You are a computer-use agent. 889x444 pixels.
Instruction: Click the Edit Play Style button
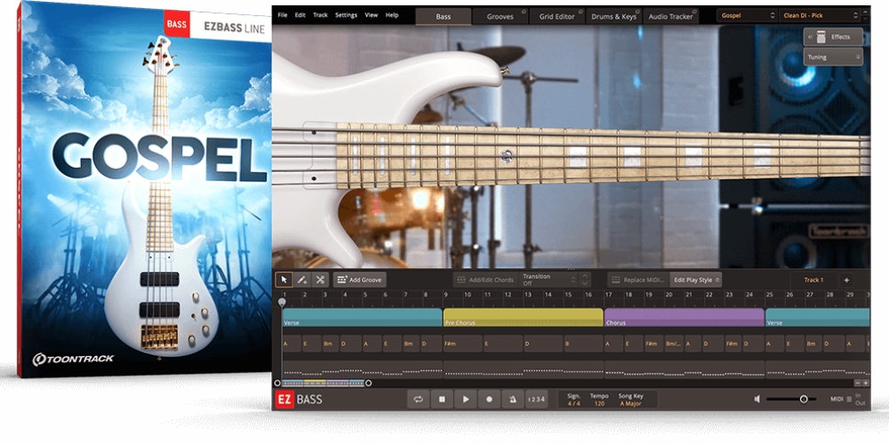(x=695, y=280)
